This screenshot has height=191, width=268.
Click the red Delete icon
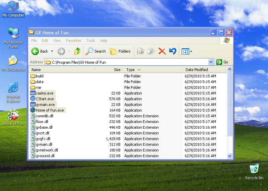click(x=162, y=51)
